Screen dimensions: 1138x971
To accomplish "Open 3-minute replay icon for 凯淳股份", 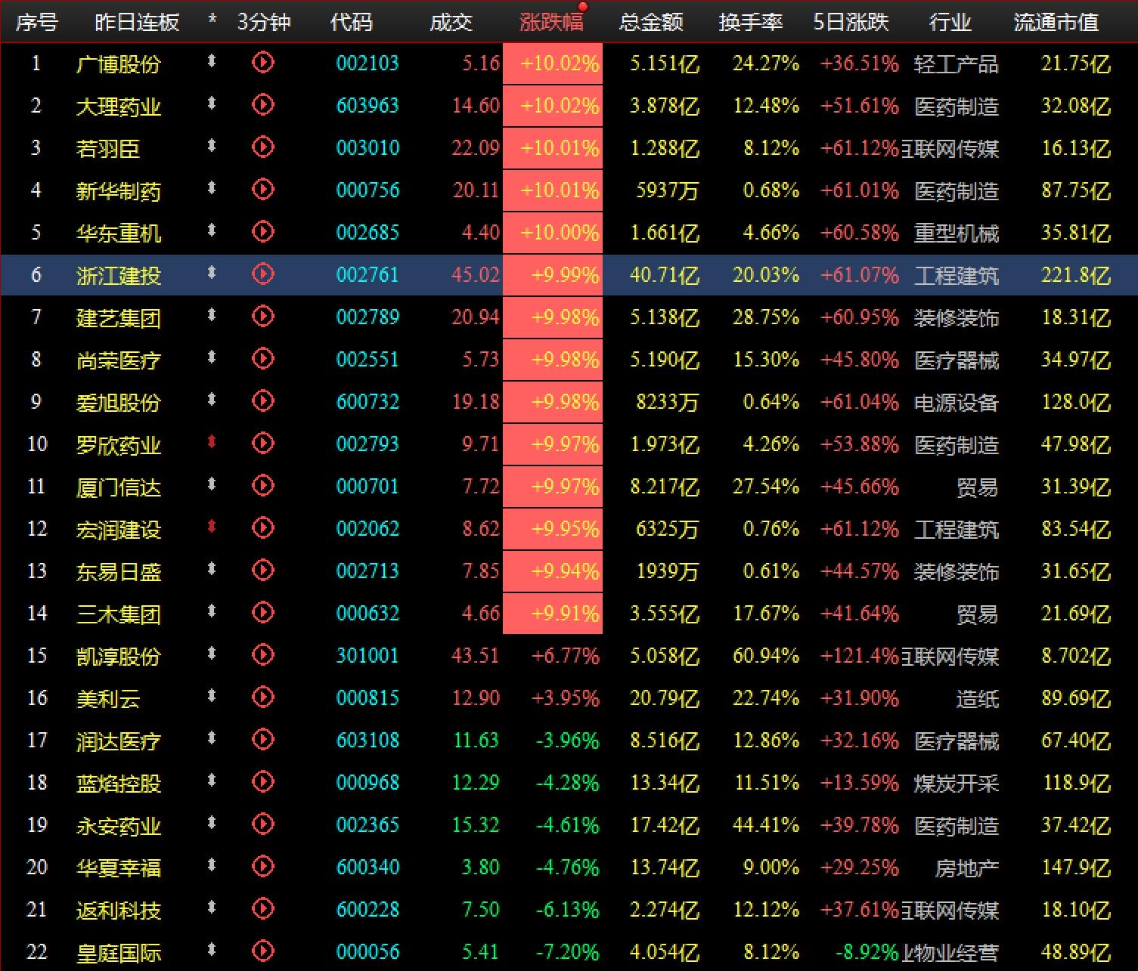I will 262,654.
